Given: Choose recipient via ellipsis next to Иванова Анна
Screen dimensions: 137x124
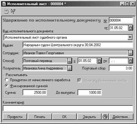Looking at the screenshot, I should 69,68.
